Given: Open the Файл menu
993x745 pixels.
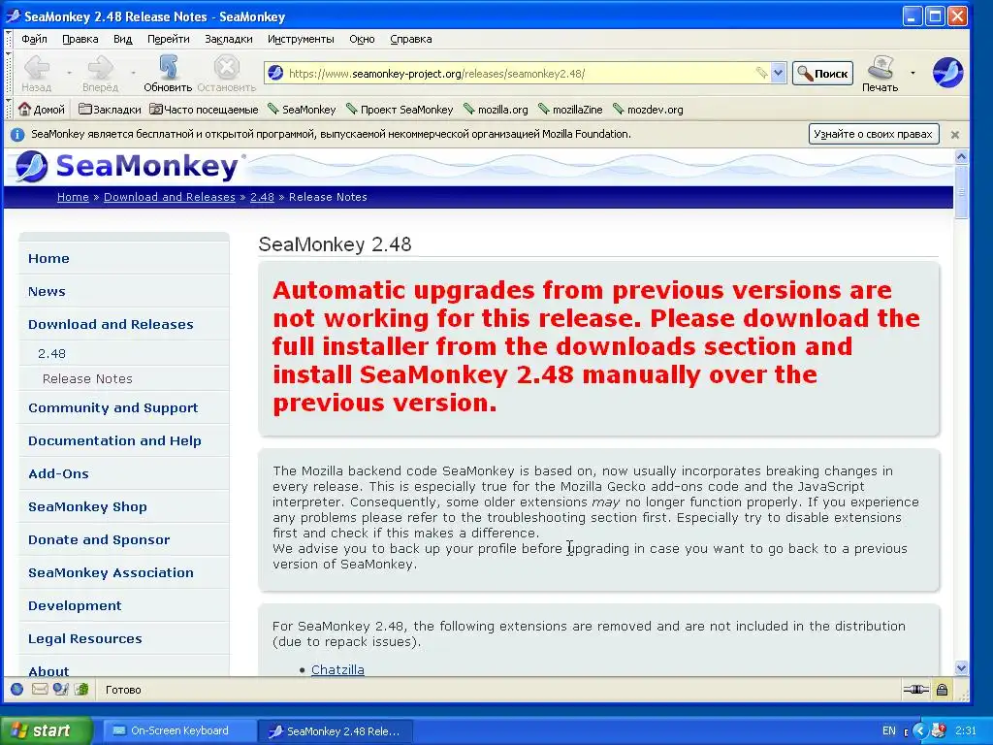Looking at the screenshot, I should coord(34,39).
